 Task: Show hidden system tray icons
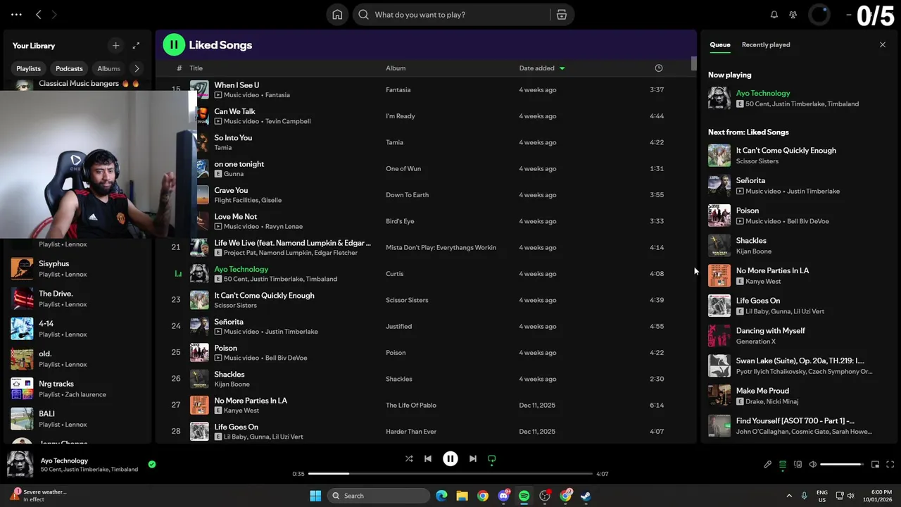(x=789, y=496)
